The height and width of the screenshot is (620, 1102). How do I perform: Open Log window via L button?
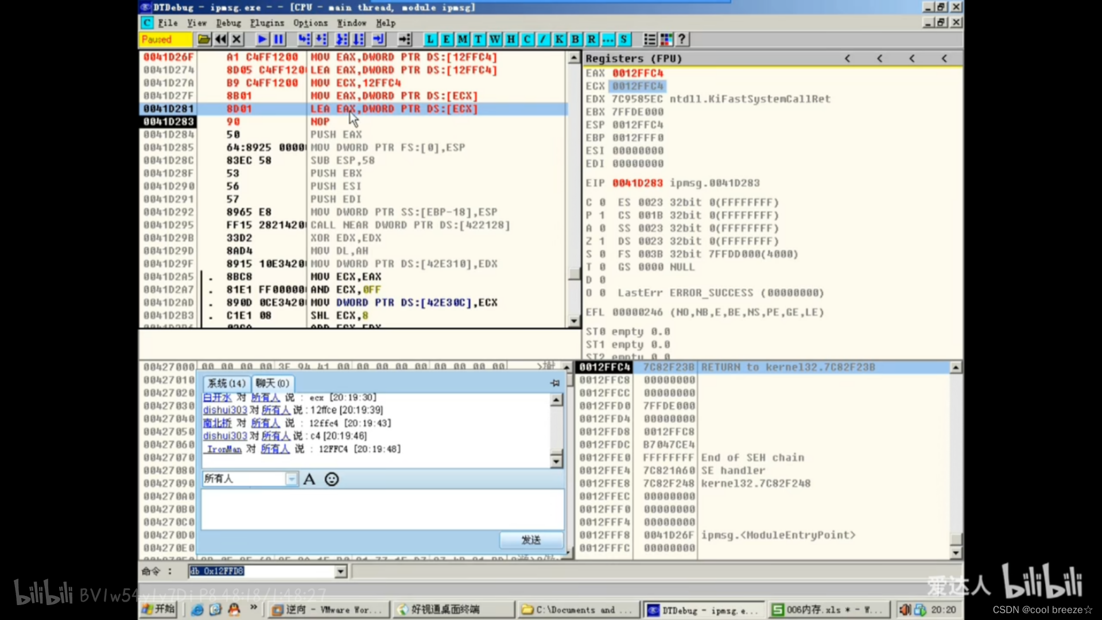[430, 40]
